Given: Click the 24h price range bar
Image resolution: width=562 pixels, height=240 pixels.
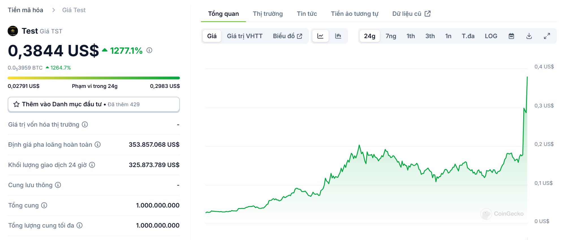Looking at the screenshot, I should 94,78.
